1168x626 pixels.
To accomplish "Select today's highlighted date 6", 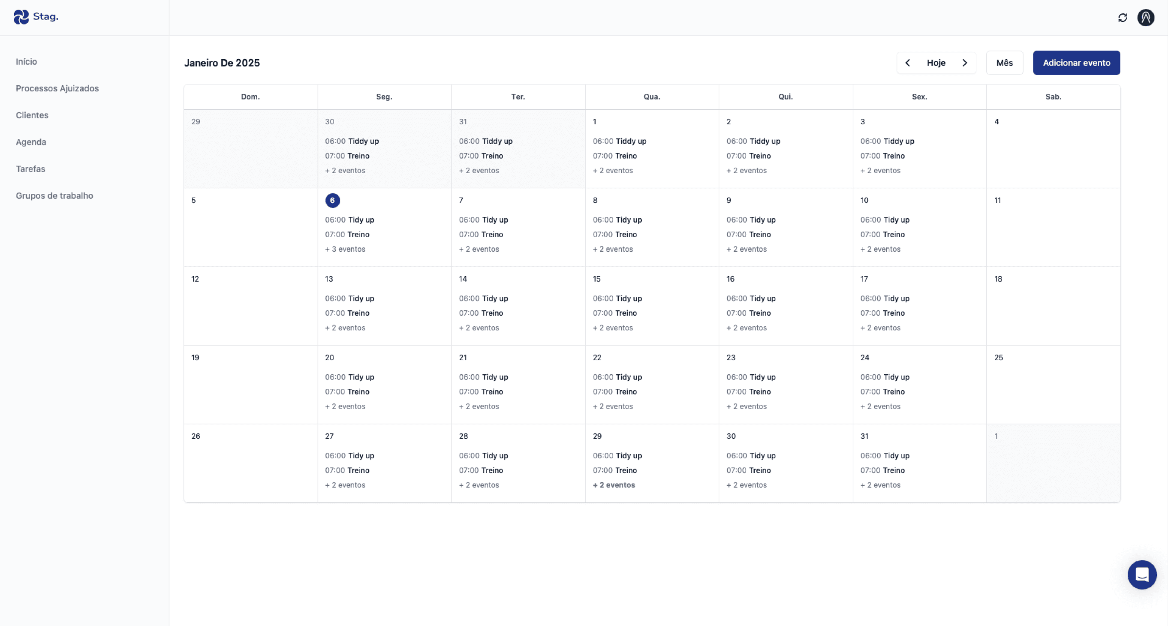I will pos(332,200).
